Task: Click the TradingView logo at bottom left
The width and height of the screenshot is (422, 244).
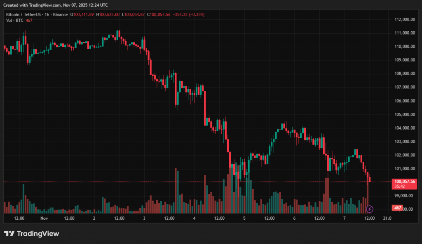Action: (32, 234)
